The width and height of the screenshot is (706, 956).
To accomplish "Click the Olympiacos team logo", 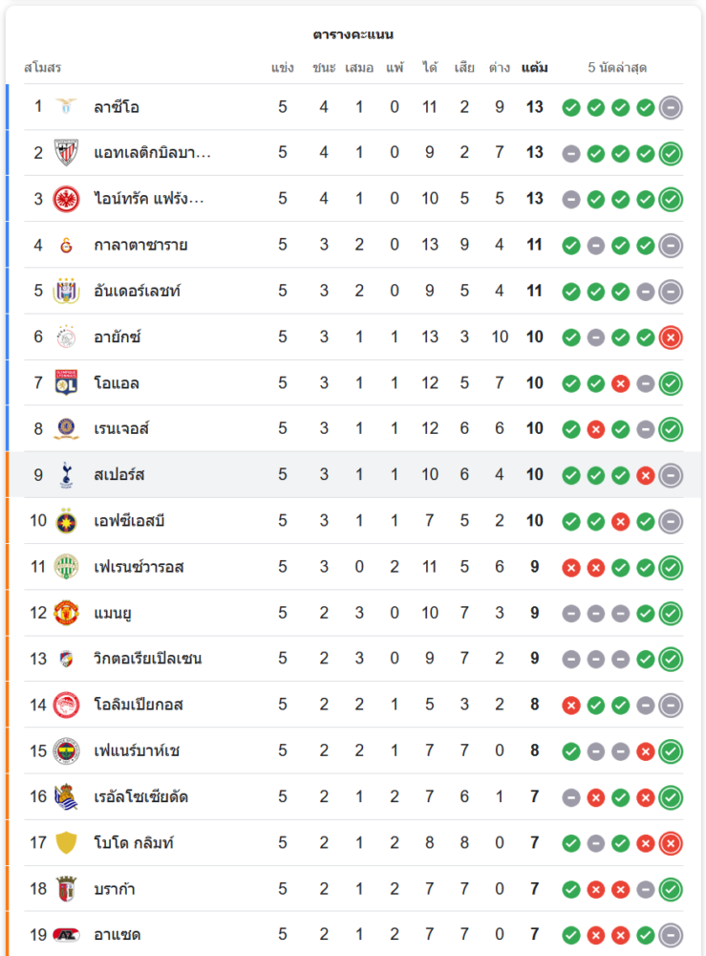I will click(x=67, y=705).
